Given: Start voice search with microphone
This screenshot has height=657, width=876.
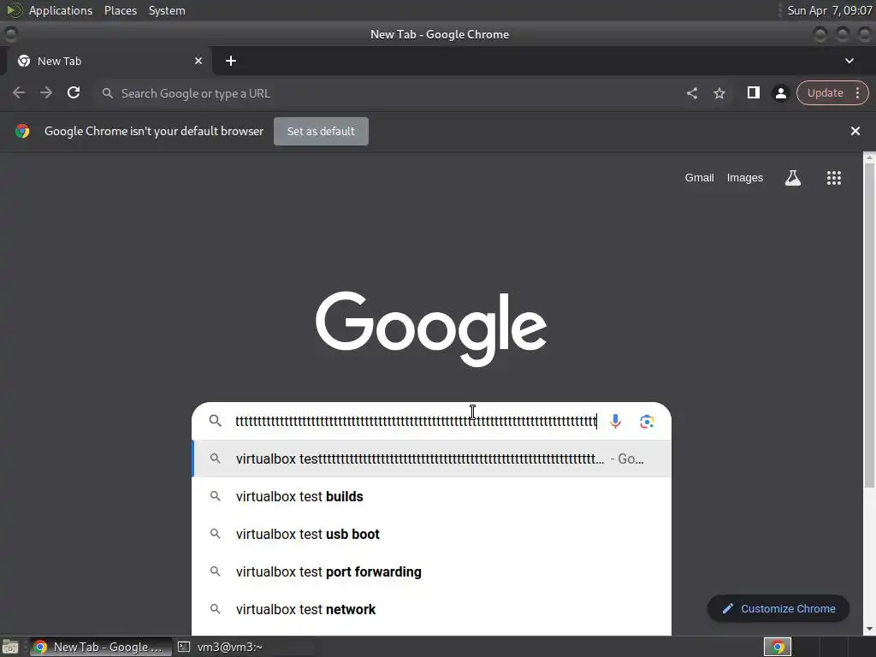Looking at the screenshot, I should point(616,421).
